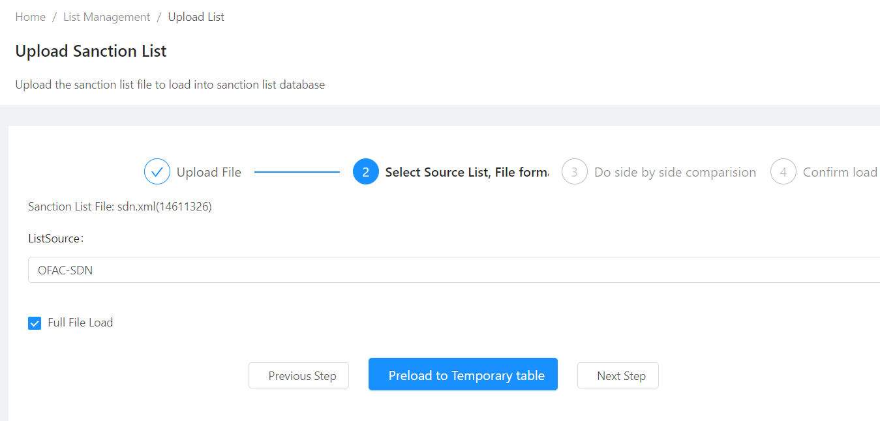
Task: Jump to 'Do side by side comparision' step
Action: tap(675, 172)
